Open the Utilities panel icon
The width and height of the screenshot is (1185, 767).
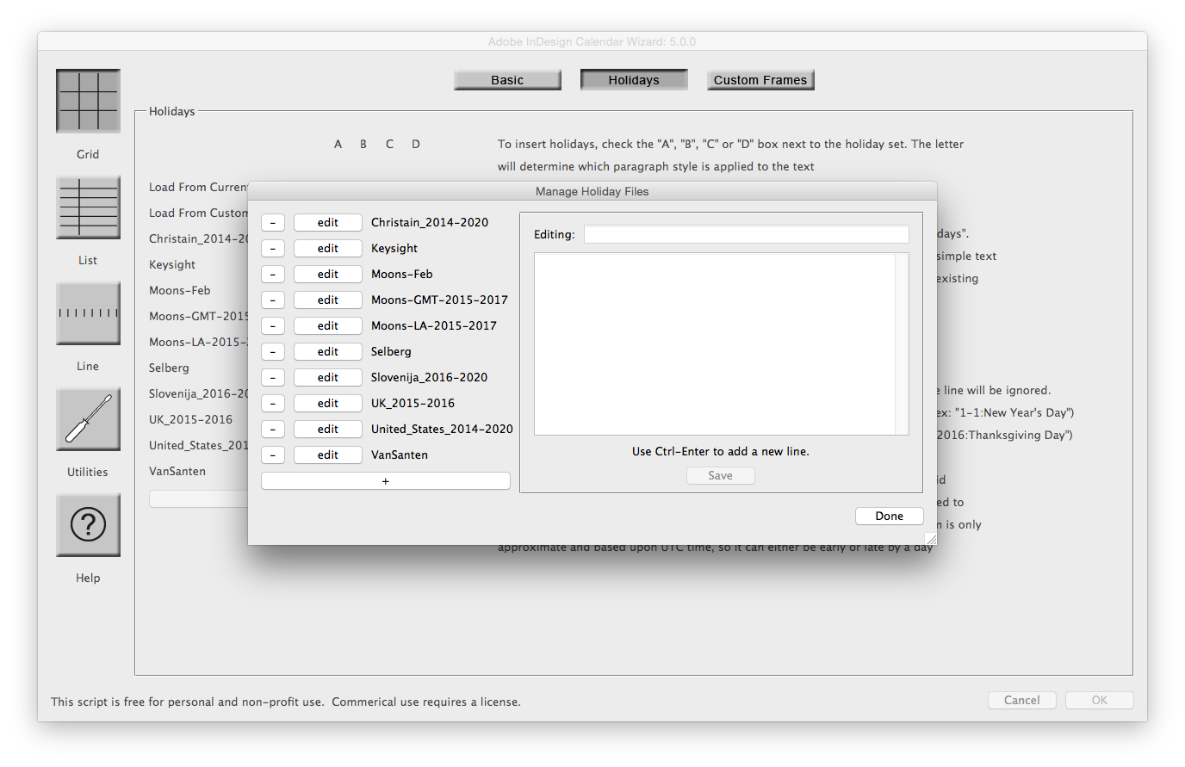(x=87, y=419)
